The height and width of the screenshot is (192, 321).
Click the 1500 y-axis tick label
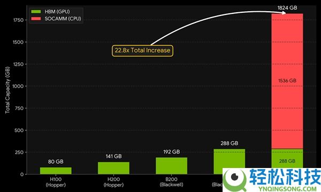[x=18, y=42]
